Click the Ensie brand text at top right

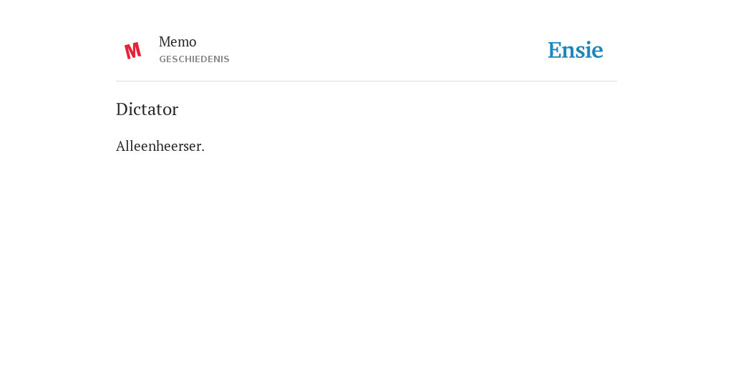[575, 50]
